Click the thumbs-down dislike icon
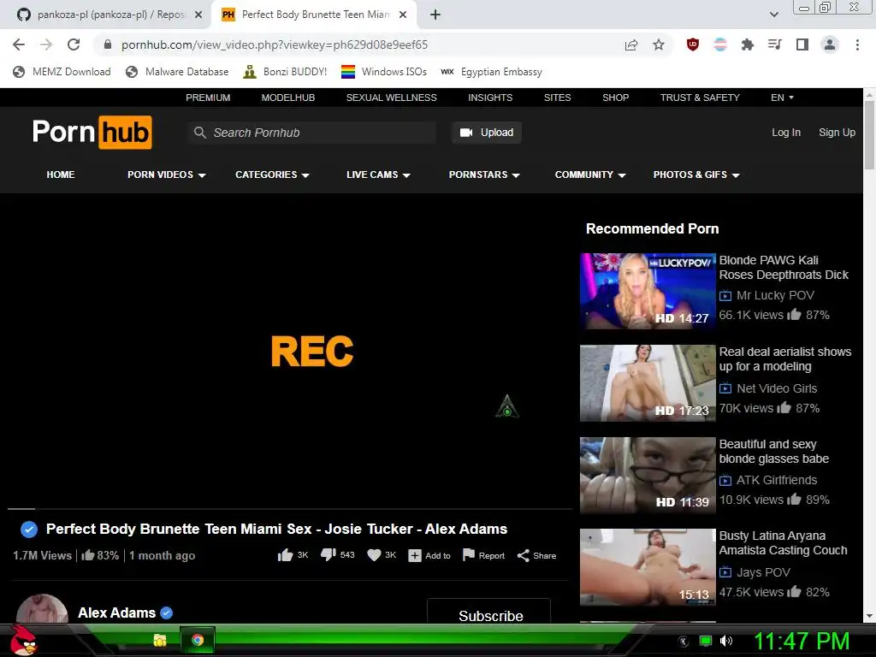 (x=328, y=554)
